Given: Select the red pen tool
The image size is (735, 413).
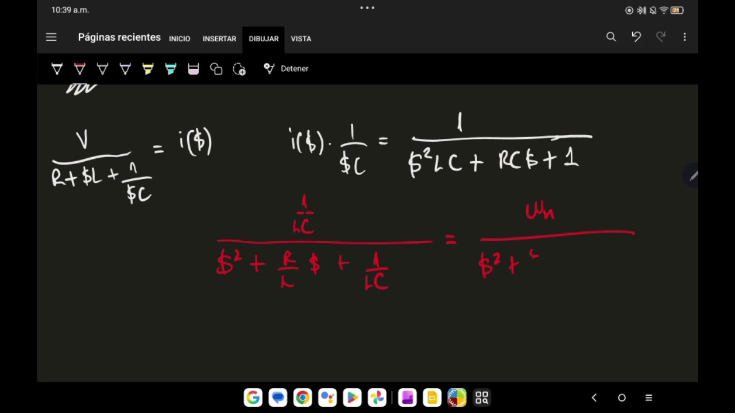Looking at the screenshot, I should 80,69.
